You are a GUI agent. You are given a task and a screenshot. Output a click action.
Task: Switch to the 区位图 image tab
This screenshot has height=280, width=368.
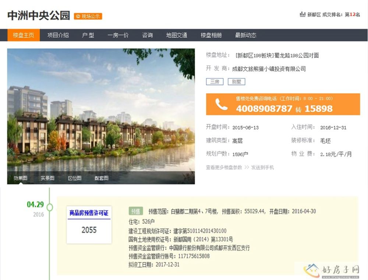75,178
